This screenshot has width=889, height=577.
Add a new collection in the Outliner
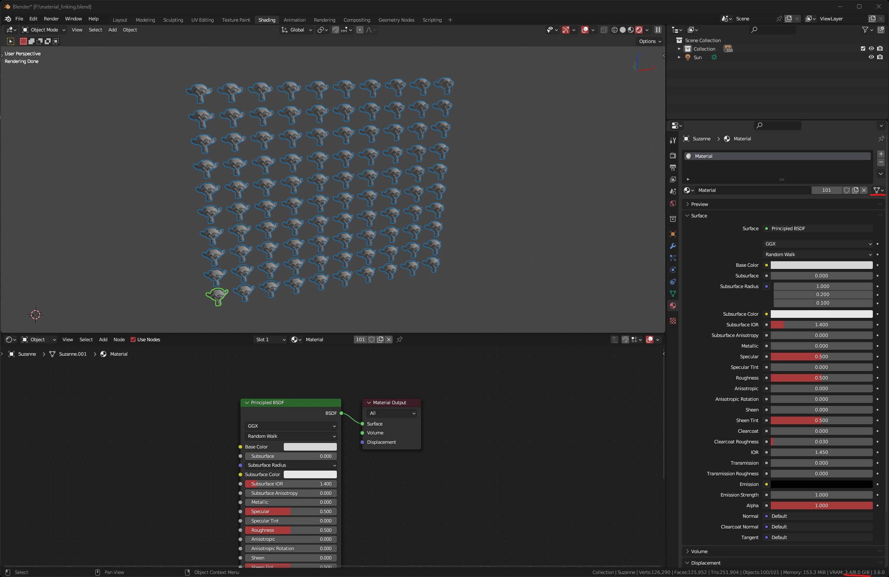point(881,30)
